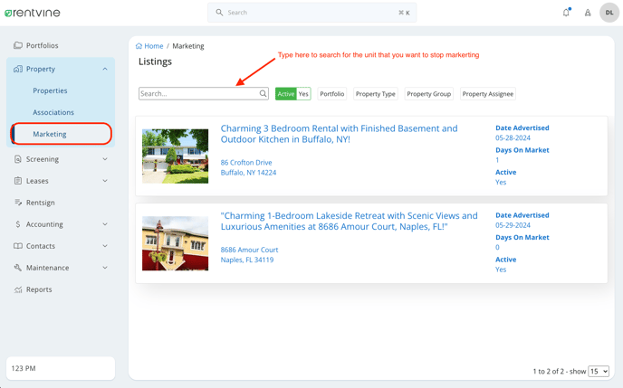Screen dimensions: 623x388
Task: Click the Reports chart icon
Action: pos(18,289)
